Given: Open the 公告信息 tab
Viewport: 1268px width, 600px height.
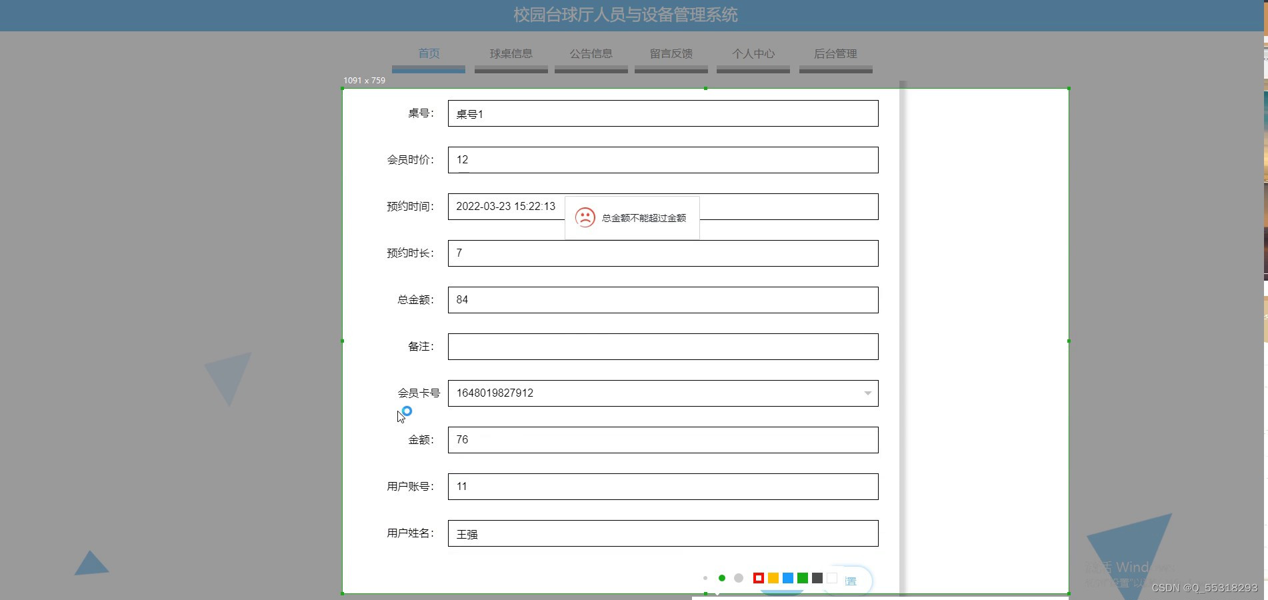Looking at the screenshot, I should (591, 54).
